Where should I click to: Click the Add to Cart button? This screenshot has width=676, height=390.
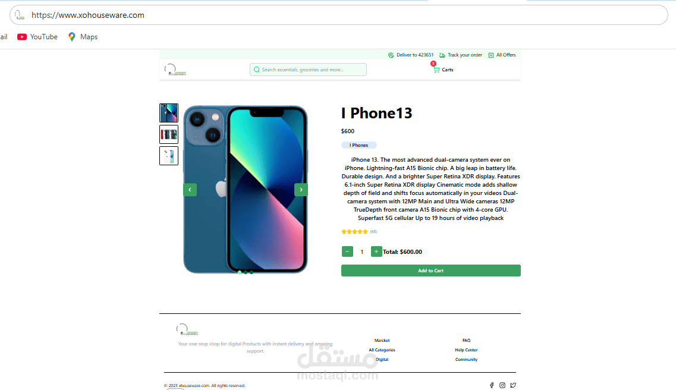tap(430, 271)
